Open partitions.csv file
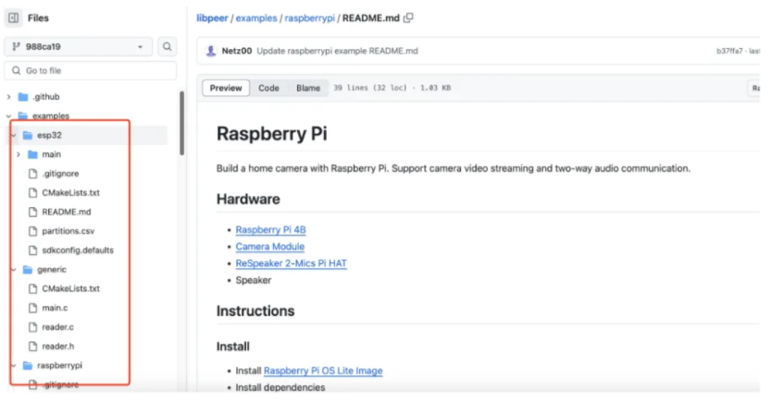Viewport: 772px width, 413px height. (68, 231)
